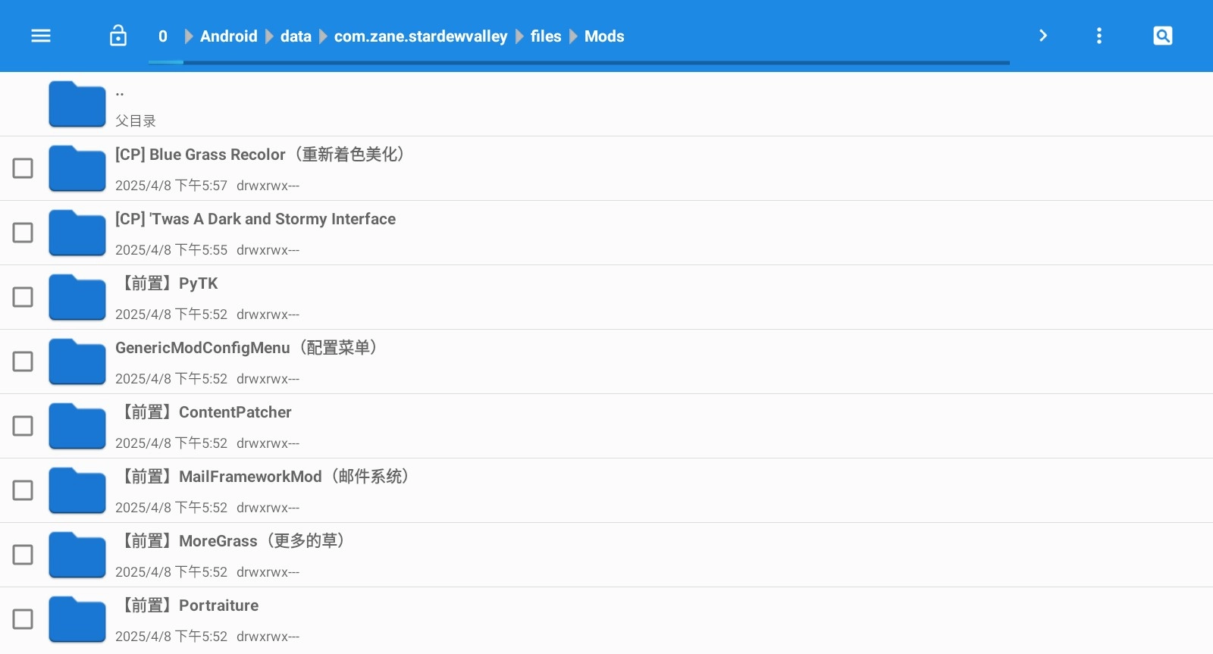The height and width of the screenshot is (654, 1213).
Task: Click the arrow before Android in breadcrumb
Action: click(189, 36)
